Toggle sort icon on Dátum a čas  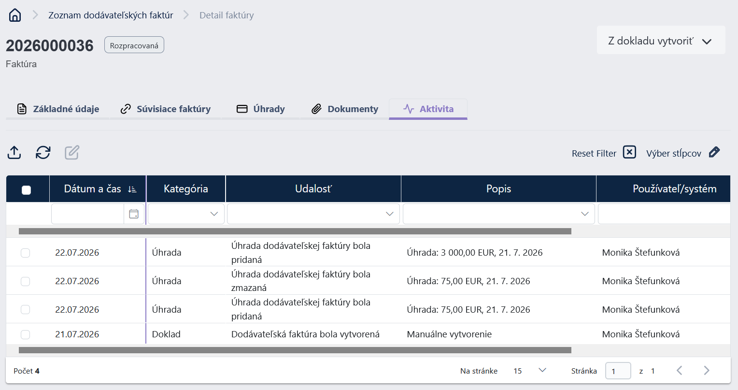click(132, 189)
